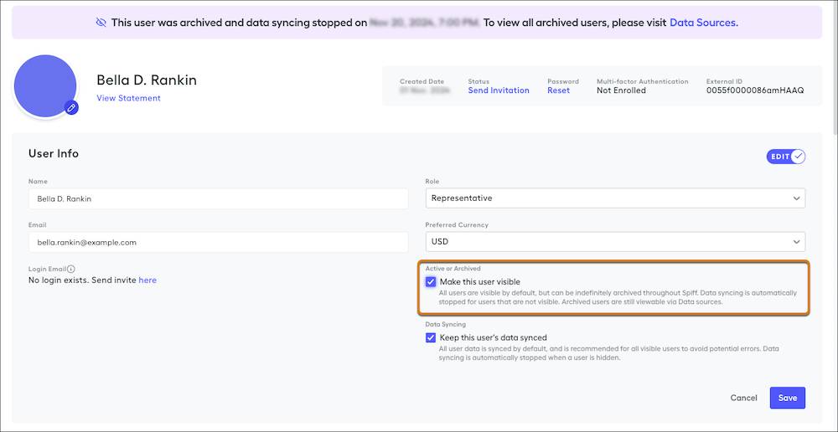Click the Login Email info icon
838x432 pixels.
point(71,269)
